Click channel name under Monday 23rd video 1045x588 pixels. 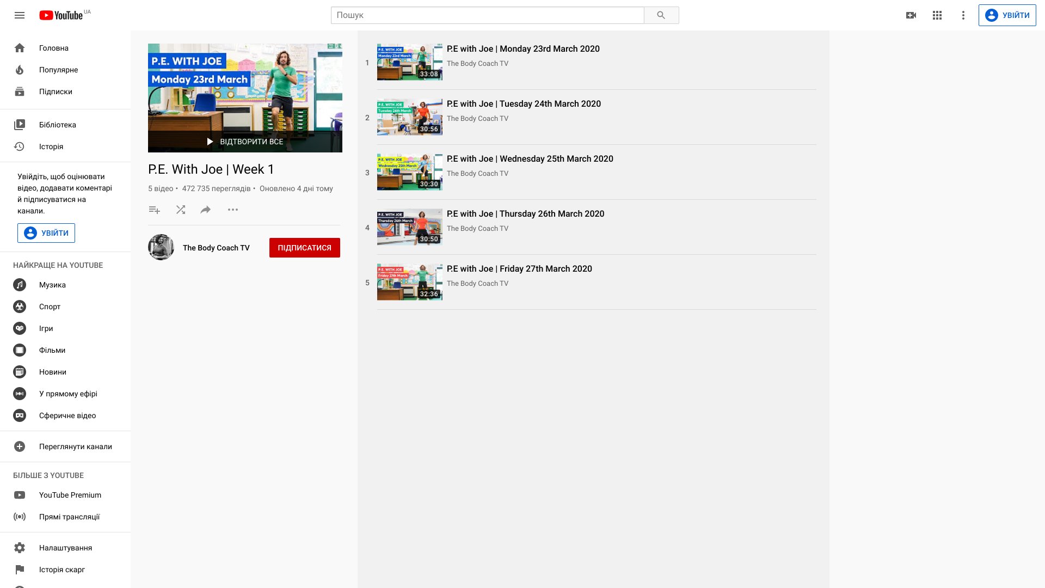click(477, 63)
